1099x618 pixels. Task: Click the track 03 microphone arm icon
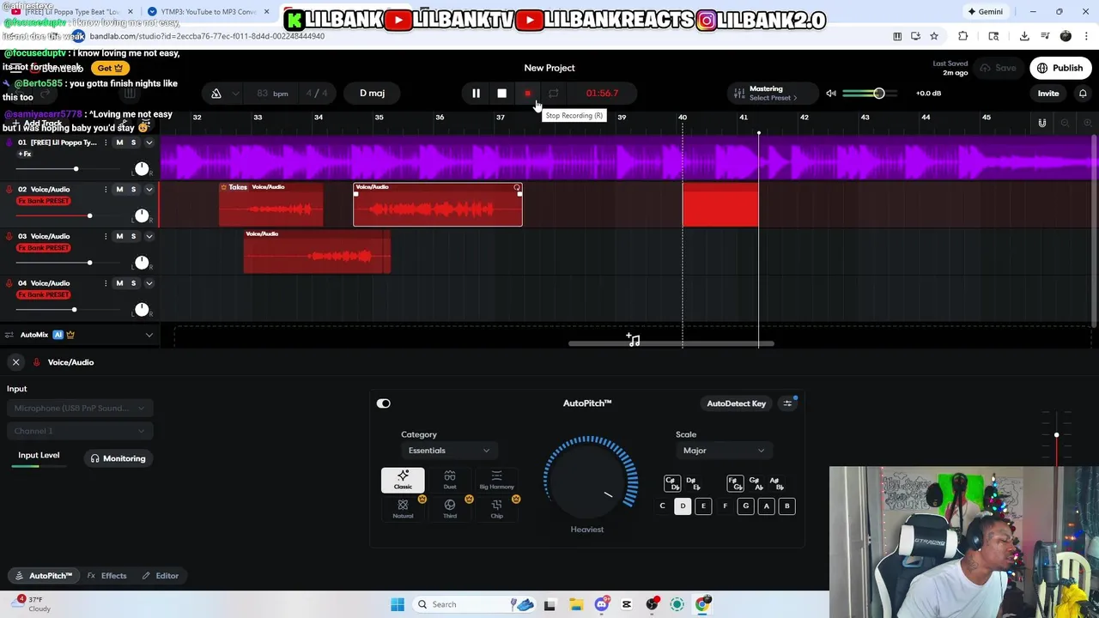tap(9, 237)
